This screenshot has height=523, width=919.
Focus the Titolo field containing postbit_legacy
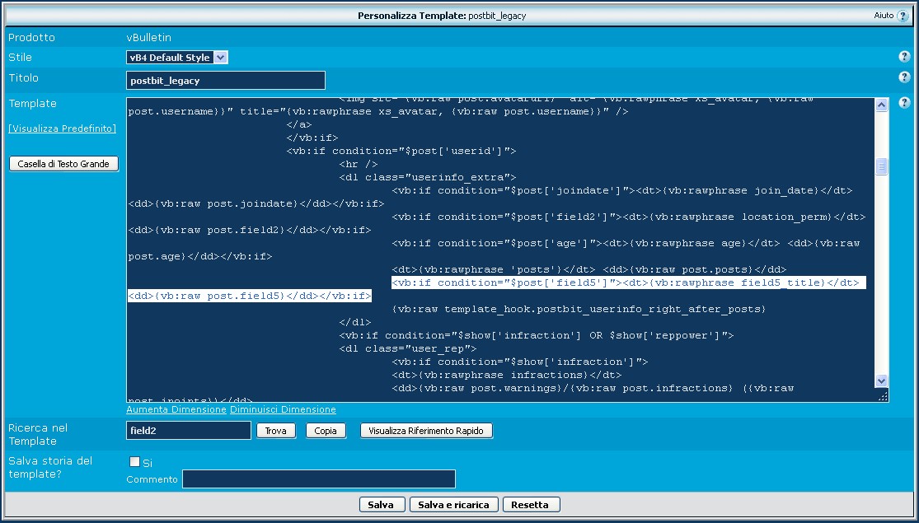(x=226, y=81)
